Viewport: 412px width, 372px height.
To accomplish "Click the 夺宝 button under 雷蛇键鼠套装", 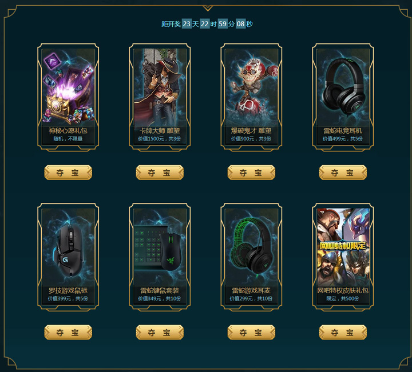I will 160,333.
